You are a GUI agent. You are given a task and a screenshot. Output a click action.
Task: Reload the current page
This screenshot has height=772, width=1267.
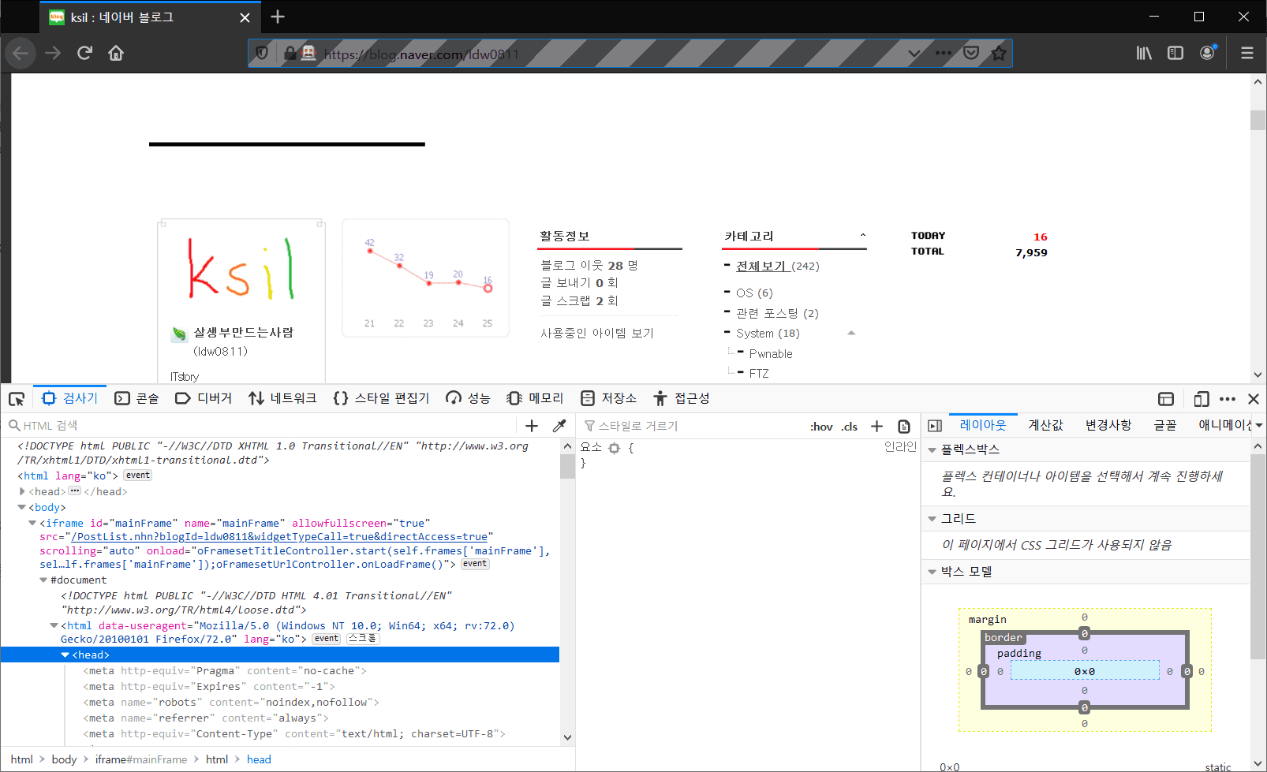pos(84,53)
